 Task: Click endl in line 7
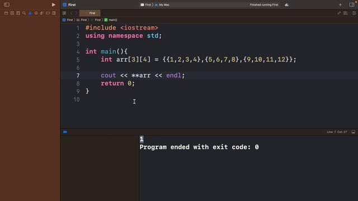click(173, 75)
